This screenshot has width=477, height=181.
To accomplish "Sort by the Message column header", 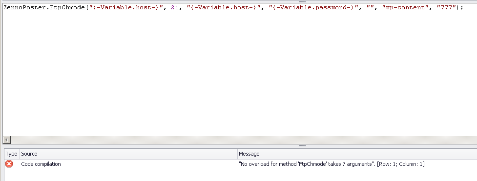I will 357,154.
